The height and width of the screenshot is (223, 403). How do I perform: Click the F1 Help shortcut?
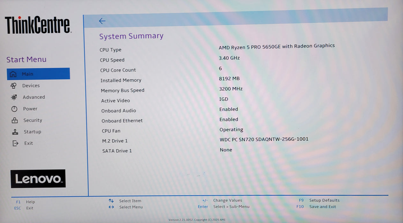[x=26, y=202]
